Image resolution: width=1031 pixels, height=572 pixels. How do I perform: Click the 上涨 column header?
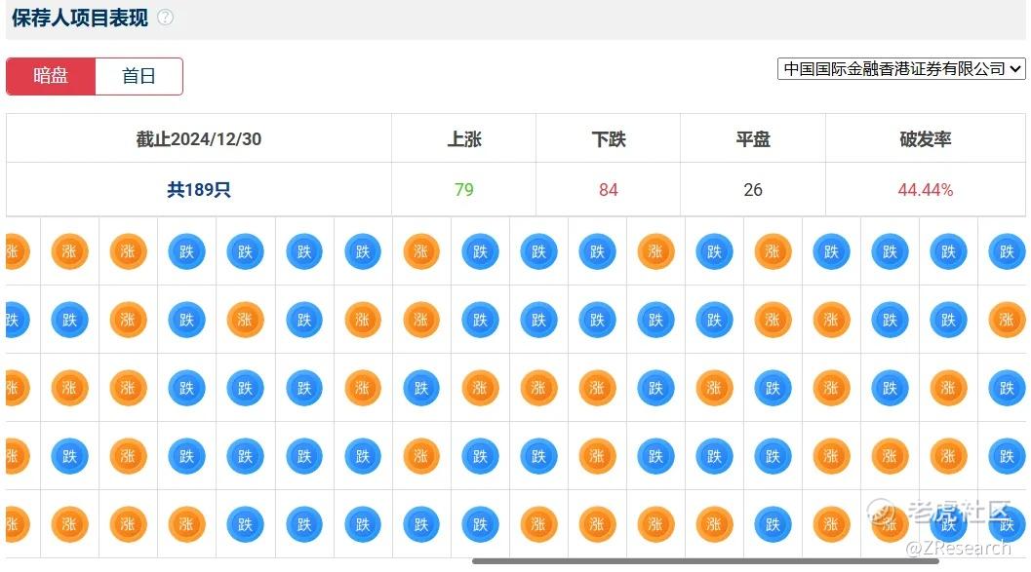(x=463, y=139)
